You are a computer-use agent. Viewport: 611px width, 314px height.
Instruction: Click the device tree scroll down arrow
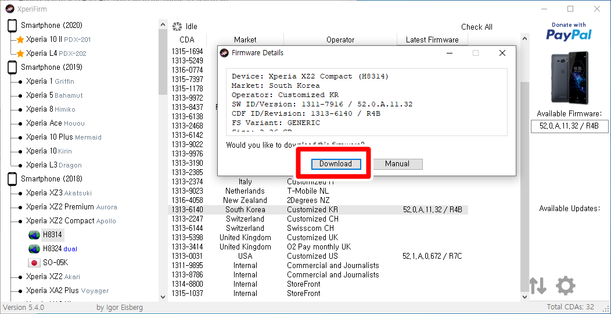click(163, 297)
